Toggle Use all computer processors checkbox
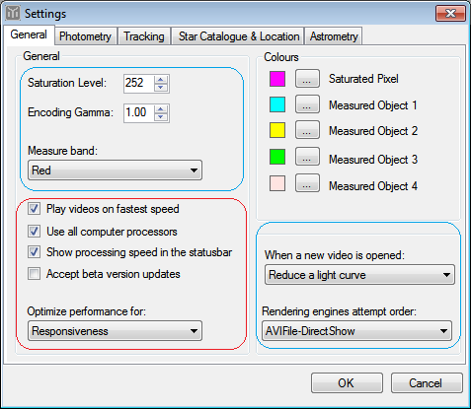Viewport: 471px width, 409px height. tap(34, 232)
